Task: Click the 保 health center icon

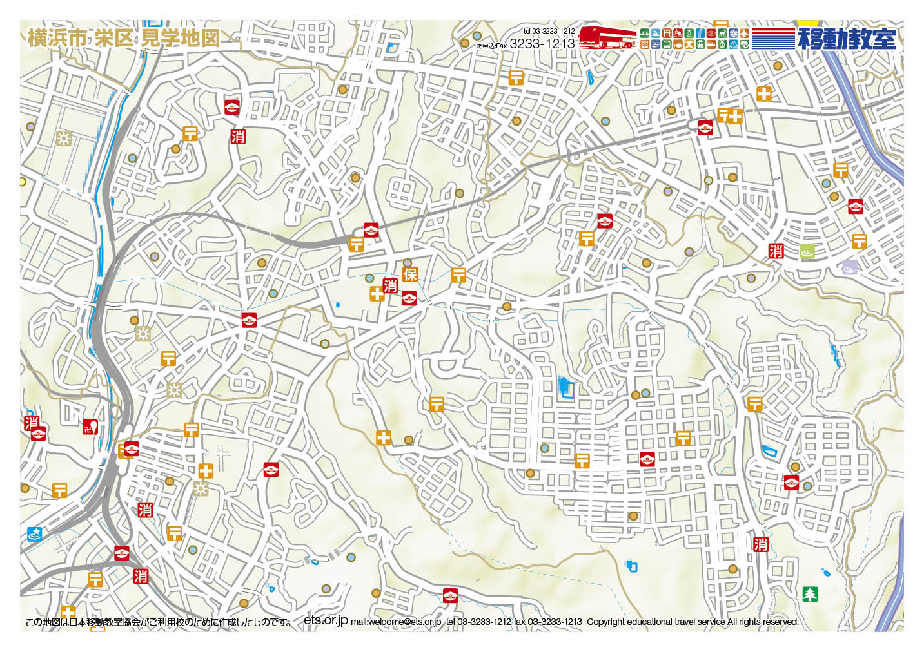Action: coord(410,274)
